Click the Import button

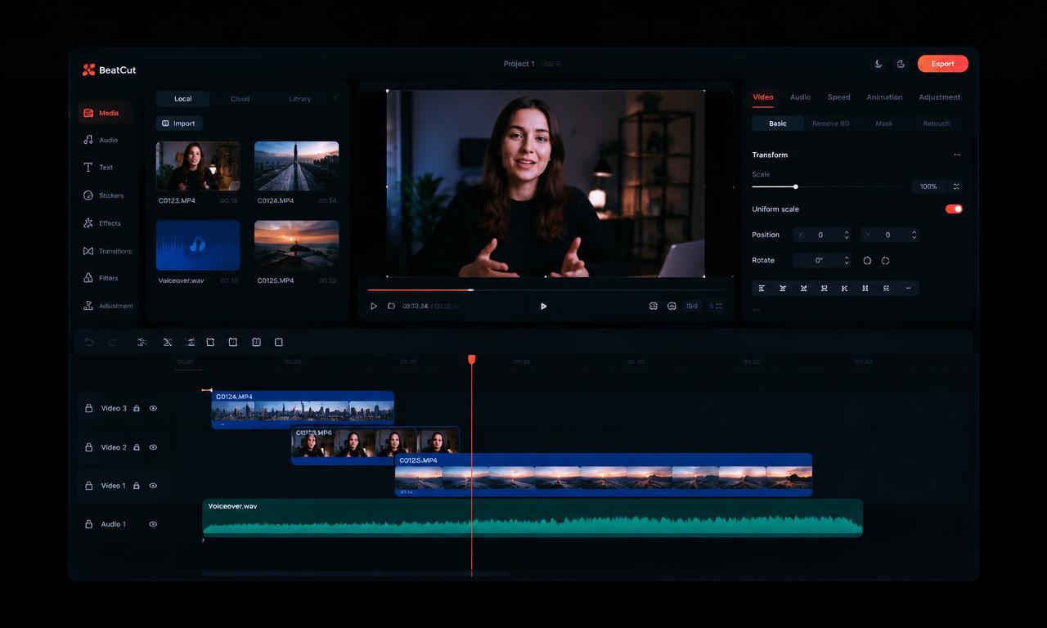pyautogui.click(x=179, y=123)
